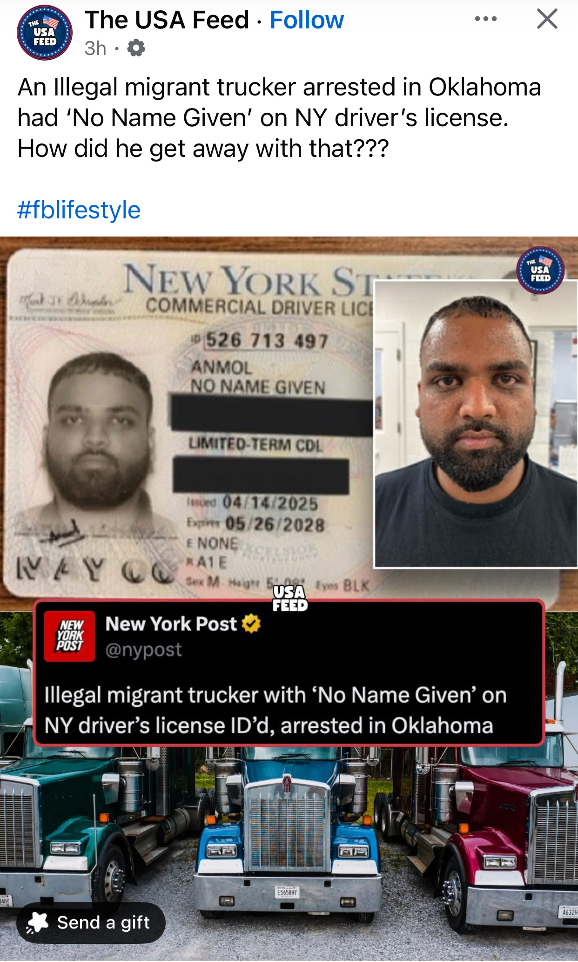Click the 3h post timestamp
This screenshot has height=962, width=578.
point(95,48)
